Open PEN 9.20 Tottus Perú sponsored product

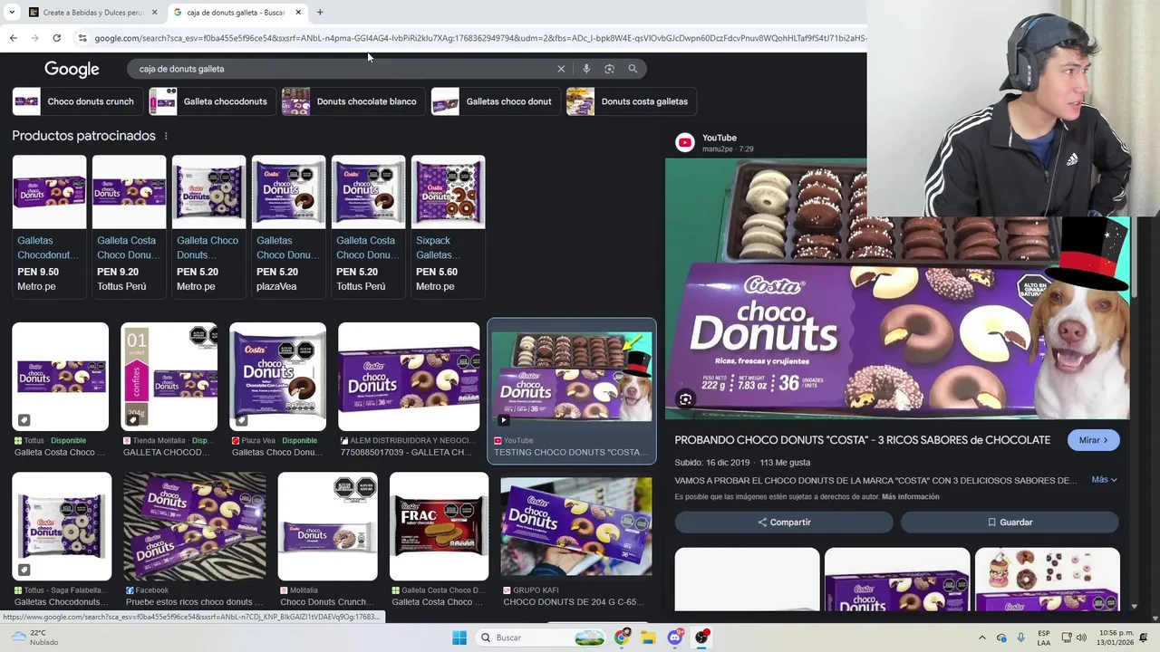point(129,226)
